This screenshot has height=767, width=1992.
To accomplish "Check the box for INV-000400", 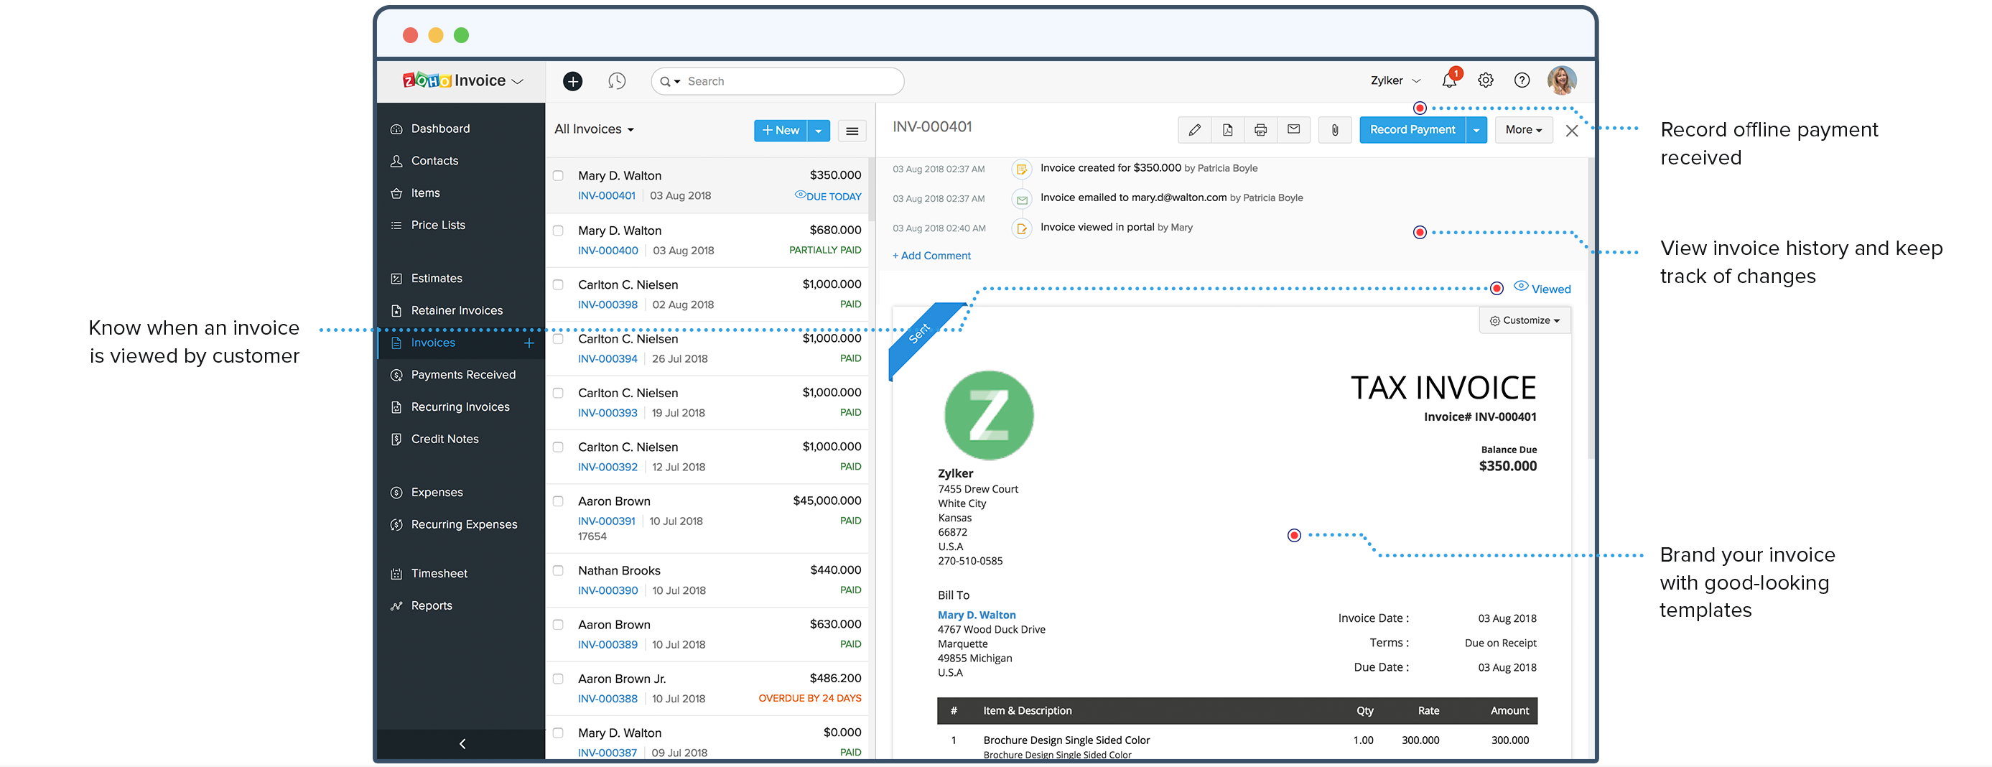I will pos(557,231).
